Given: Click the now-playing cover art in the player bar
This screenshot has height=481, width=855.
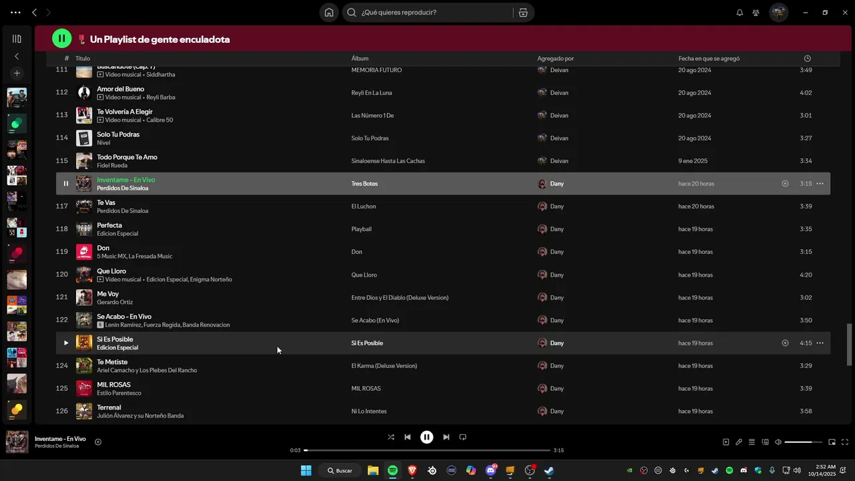Looking at the screenshot, I should [x=17, y=442].
